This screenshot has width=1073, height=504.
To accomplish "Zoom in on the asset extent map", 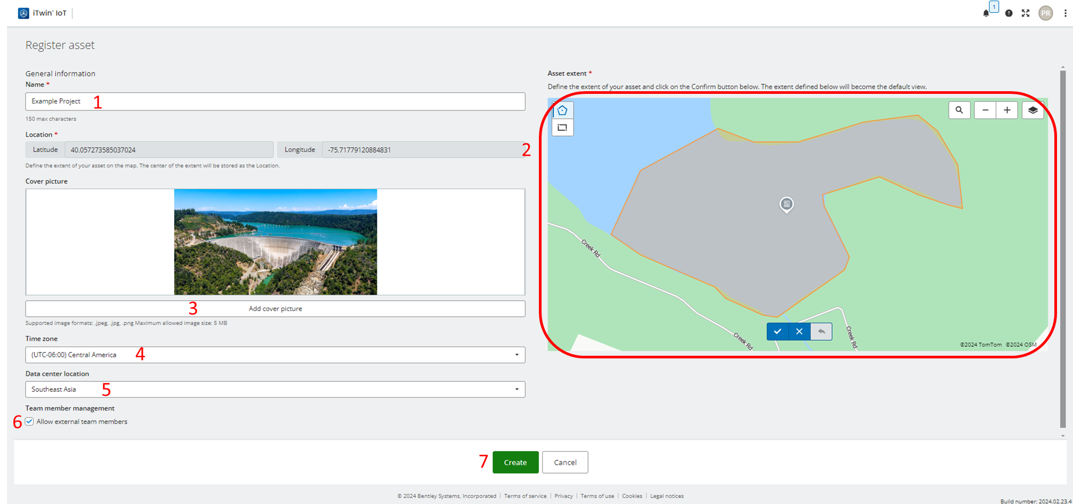I will [x=1007, y=110].
